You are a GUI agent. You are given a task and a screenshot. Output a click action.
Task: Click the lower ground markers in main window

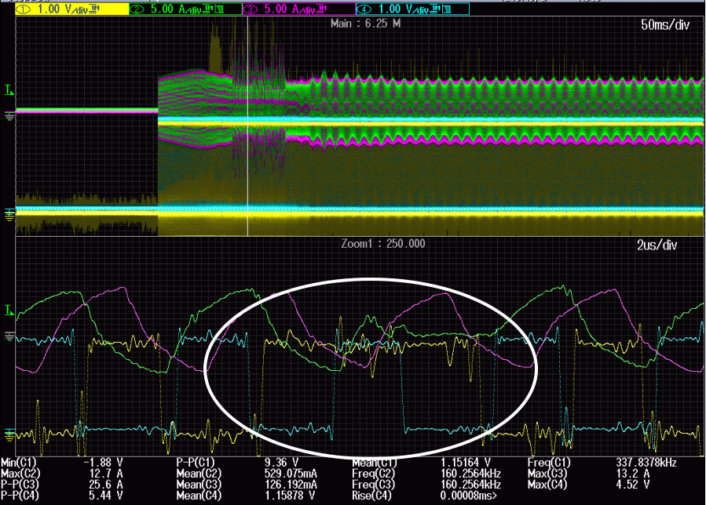[x=9, y=213]
